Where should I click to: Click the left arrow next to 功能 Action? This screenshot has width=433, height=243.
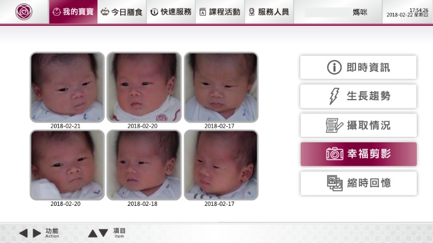pos(23,233)
